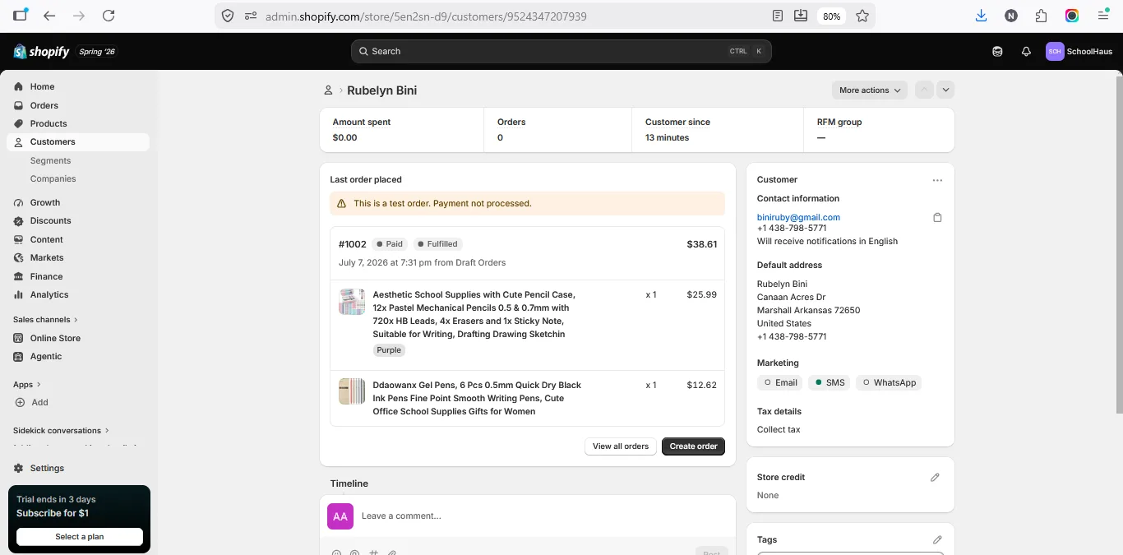Open Sidekick assistant icon in top bar
Viewport: 1123px width, 555px height.
[x=997, y=51]
